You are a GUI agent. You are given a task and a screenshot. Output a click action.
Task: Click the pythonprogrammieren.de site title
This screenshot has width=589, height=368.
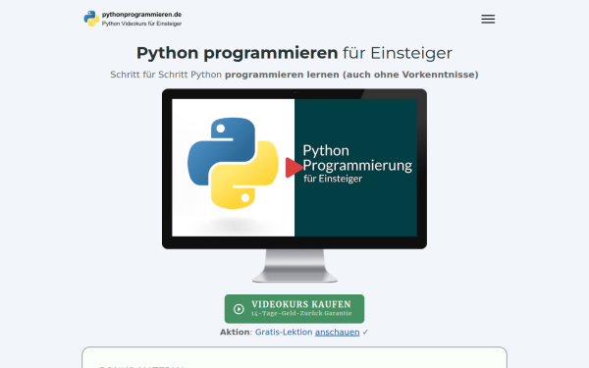141,15
